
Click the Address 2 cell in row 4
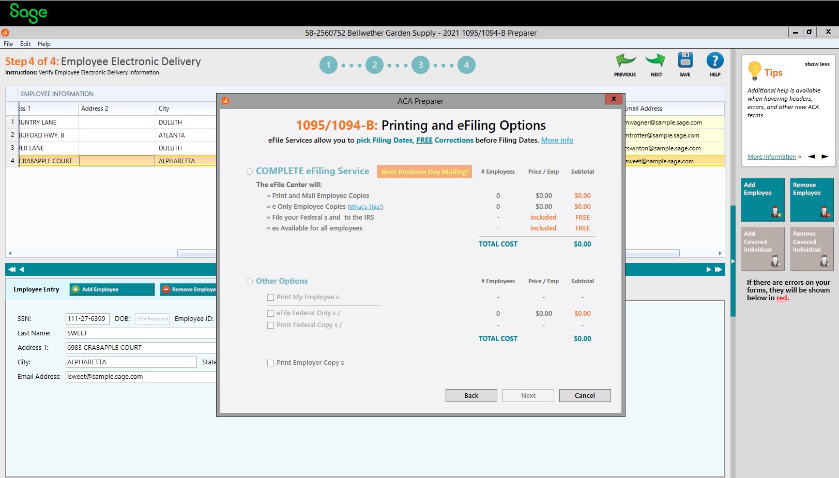(117, 161)
